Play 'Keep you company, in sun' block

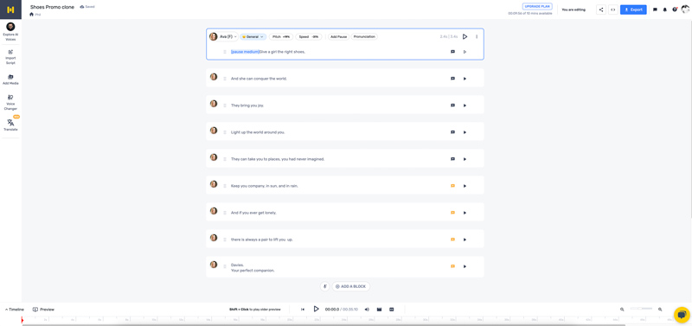[x=465, y=186]
